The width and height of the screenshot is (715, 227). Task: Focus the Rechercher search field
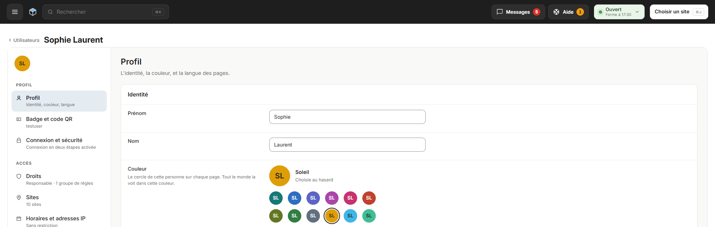(106, 12)
